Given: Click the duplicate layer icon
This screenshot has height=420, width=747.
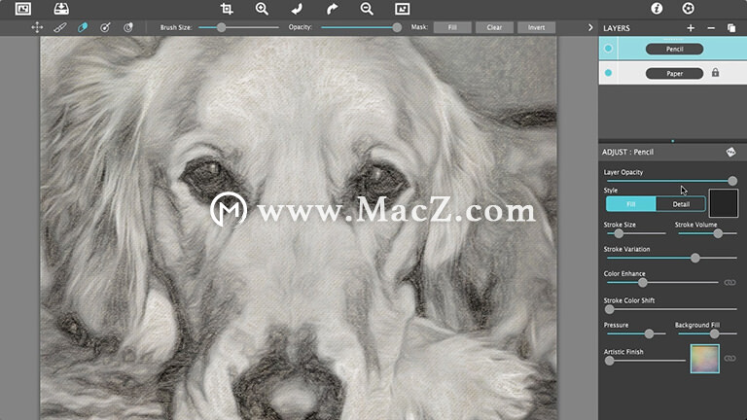Looking at the screenshot, I should pos(731,28).
